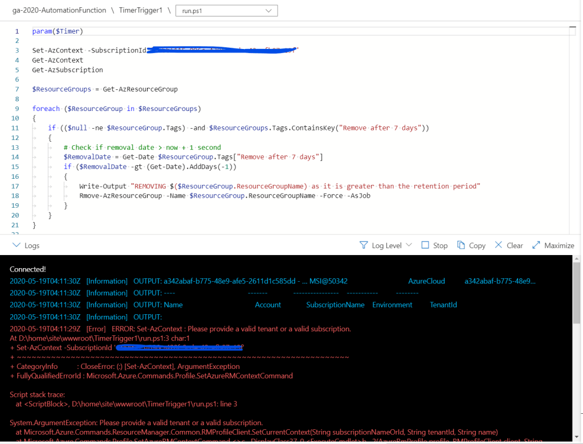
Task: Navigate to the TimerTrigger1 breadcrumb
Action: pyautogui.click(x=140, y=10)
